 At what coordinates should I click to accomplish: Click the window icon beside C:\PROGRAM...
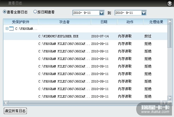[11, 29]
